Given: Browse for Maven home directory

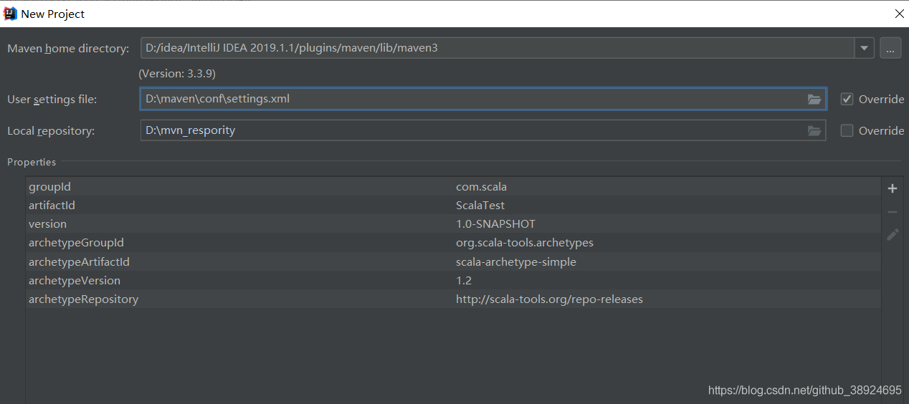Looking at the screenshot, I should click(x=890, y=49).
